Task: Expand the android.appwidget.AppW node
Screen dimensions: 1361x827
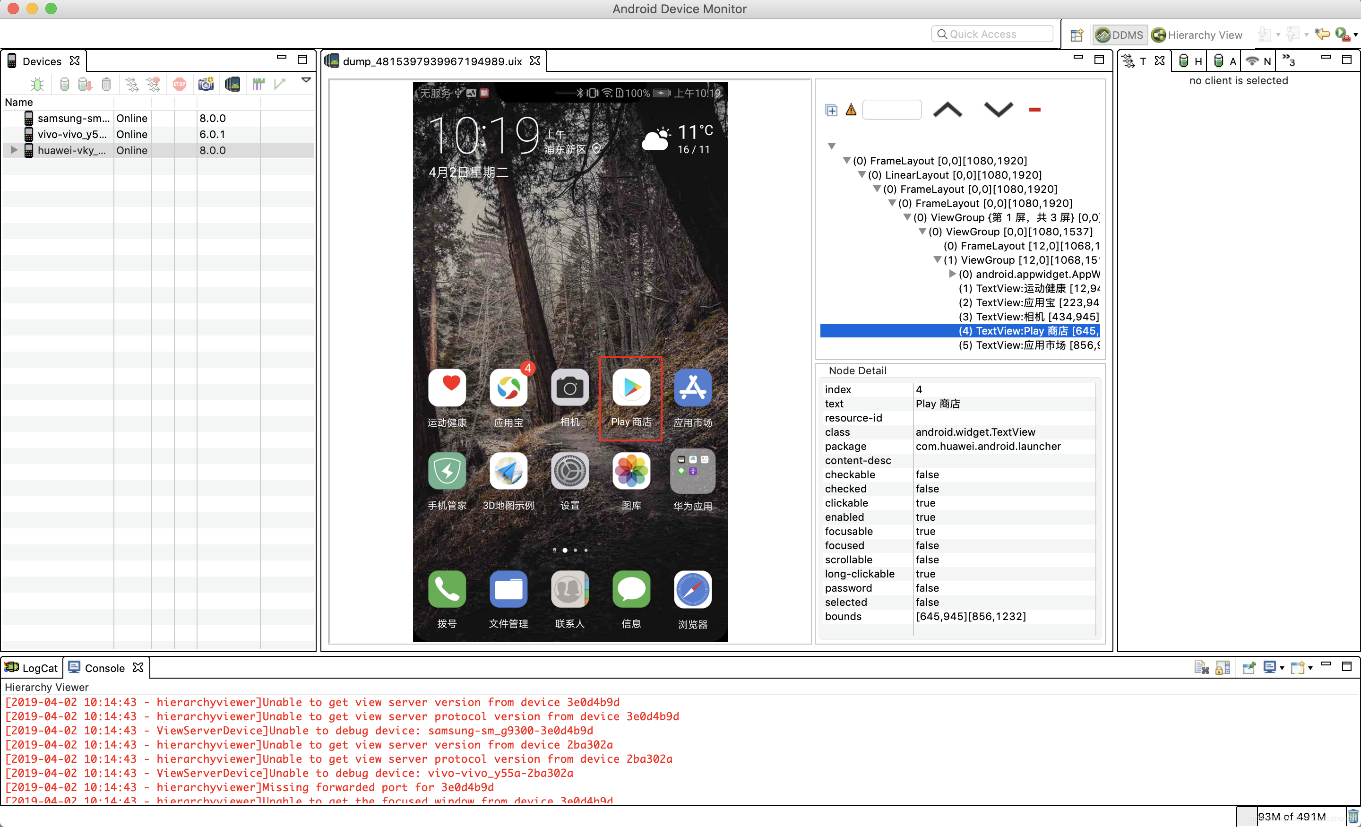Action: 952,274
